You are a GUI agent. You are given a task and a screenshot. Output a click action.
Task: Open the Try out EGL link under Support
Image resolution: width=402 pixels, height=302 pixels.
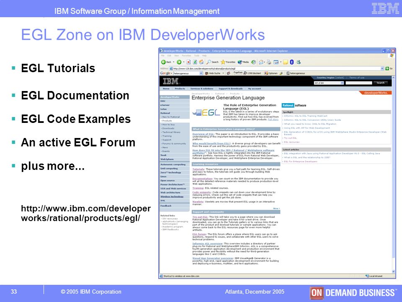(x=200, y=217)
